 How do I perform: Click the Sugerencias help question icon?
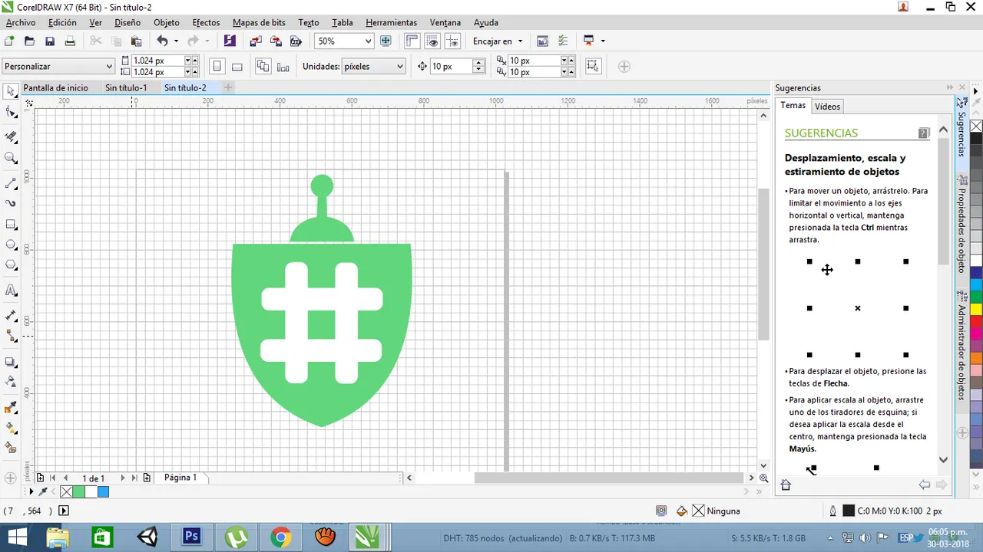tap(924, 133)
